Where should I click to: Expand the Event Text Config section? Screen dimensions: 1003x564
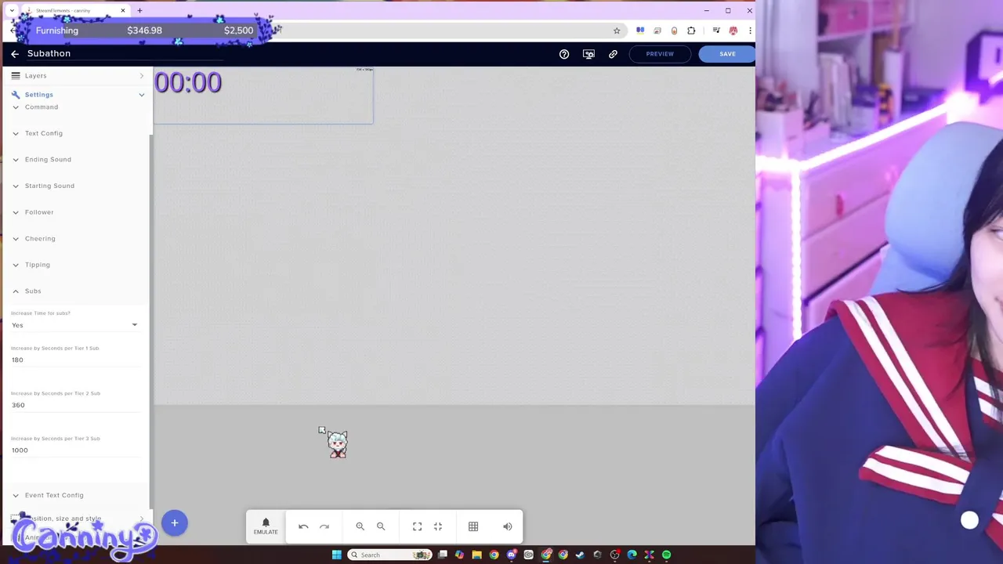[53, 495]
